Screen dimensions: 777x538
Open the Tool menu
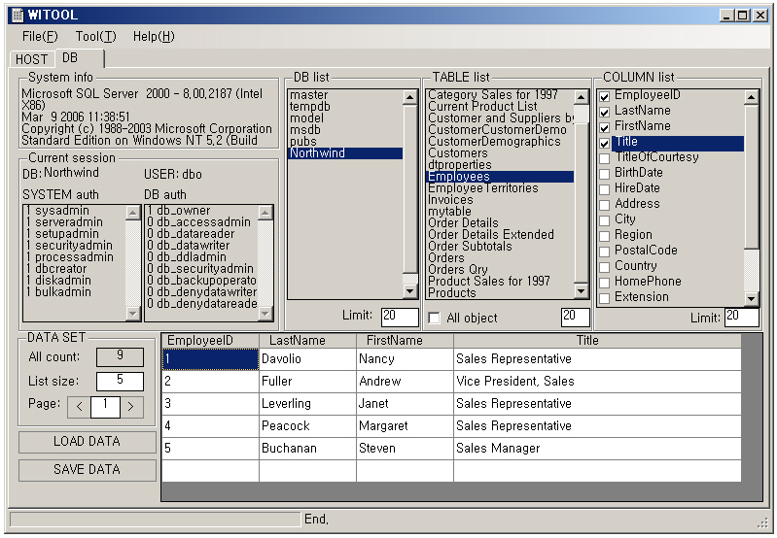[95, 37]
